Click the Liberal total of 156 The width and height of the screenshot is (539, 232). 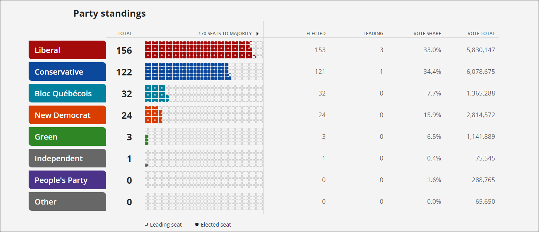click(x=124, y=50)
